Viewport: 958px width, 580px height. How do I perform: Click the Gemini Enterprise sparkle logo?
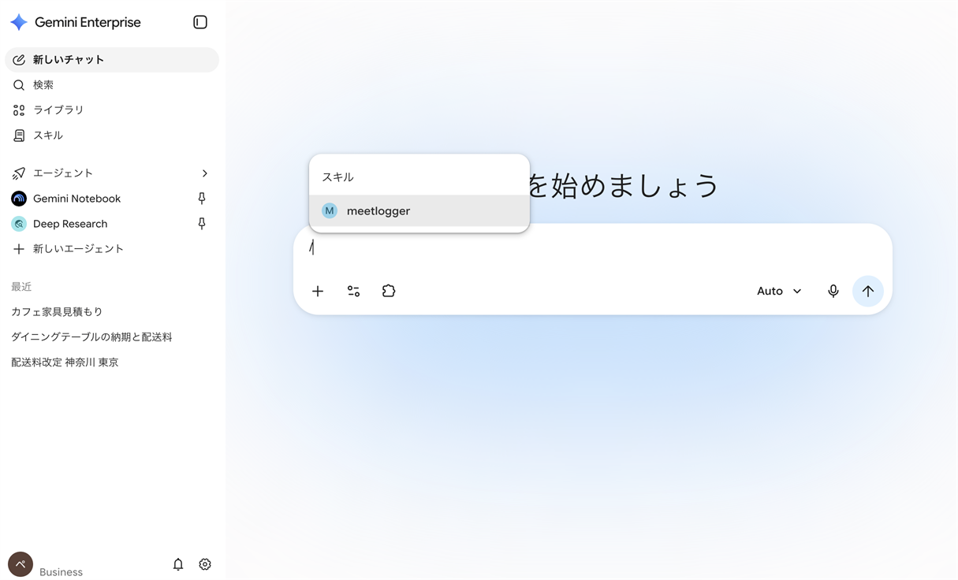click(x=19, y=22)
